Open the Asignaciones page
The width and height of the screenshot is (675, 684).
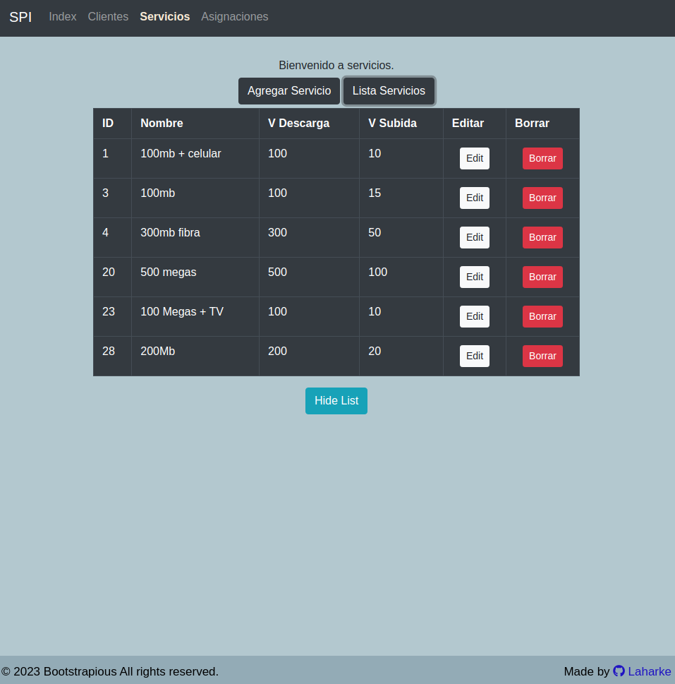click(x=234, y=16)
